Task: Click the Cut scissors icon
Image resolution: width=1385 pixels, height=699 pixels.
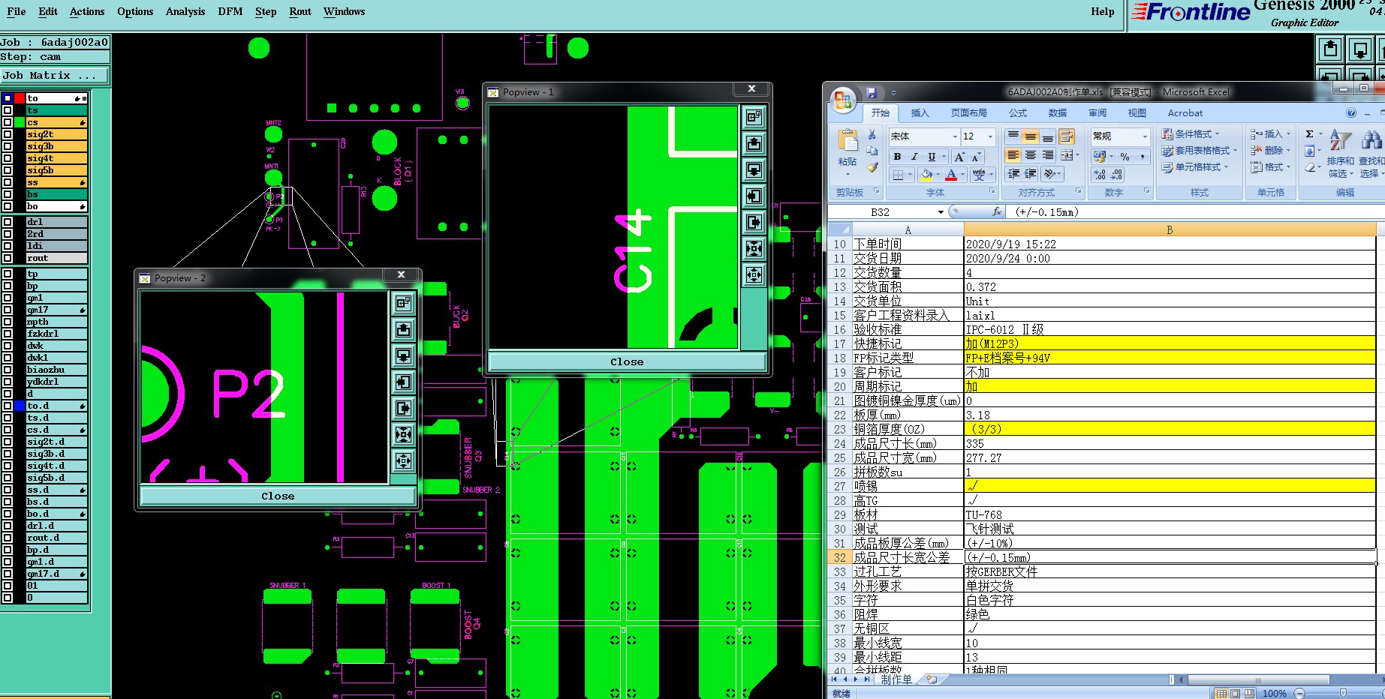Action: pos(872,135)
